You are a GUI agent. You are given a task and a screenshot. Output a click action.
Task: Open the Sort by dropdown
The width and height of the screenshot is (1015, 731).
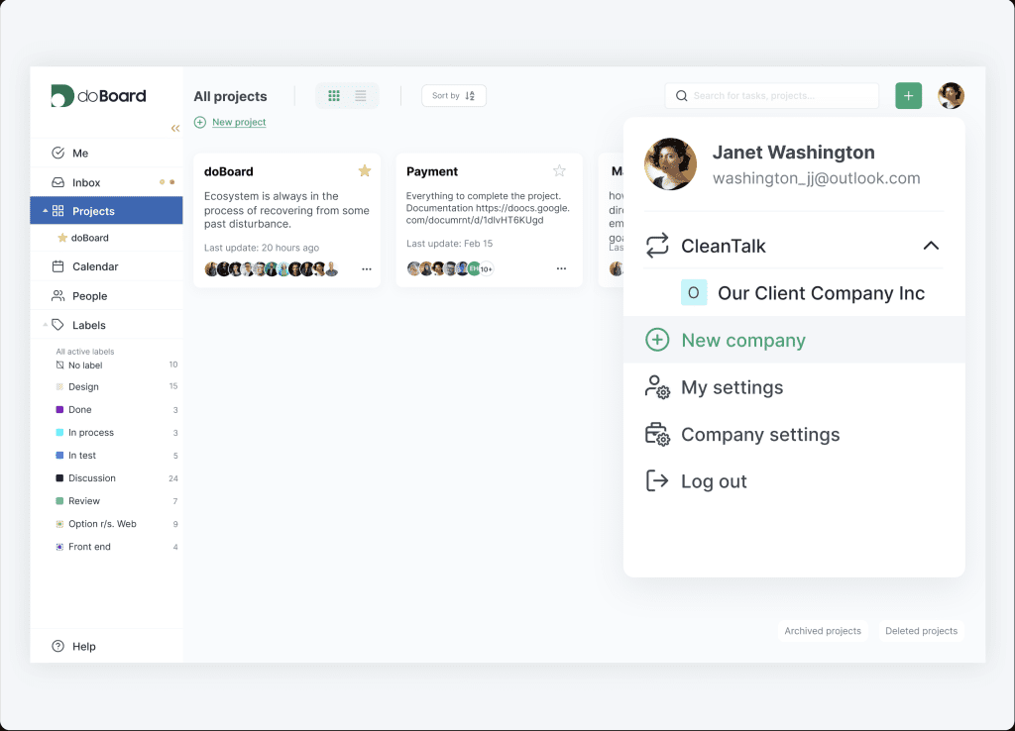453,95
